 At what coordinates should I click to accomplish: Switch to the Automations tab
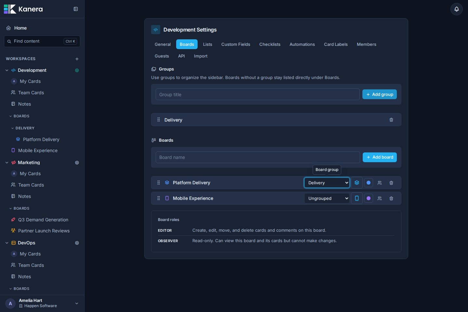coord(302,45)
